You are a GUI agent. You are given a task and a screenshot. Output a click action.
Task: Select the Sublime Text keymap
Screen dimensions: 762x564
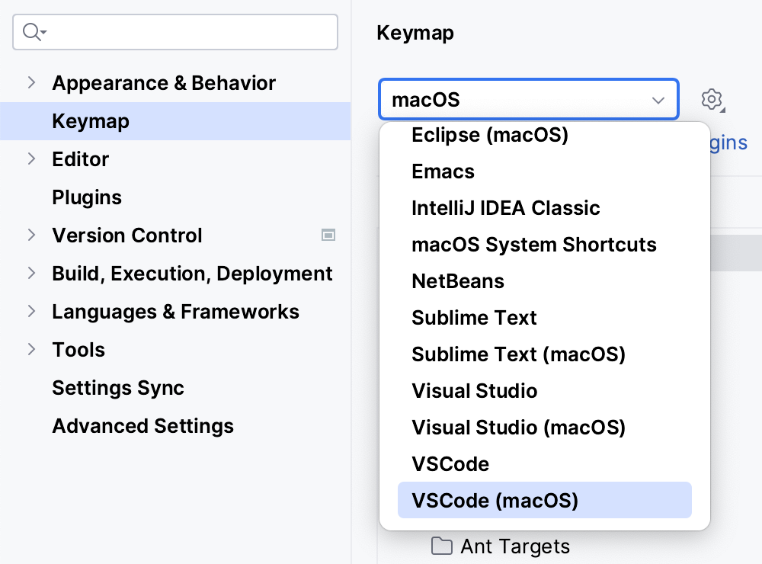pyautogui.click(x=544, y=318)
